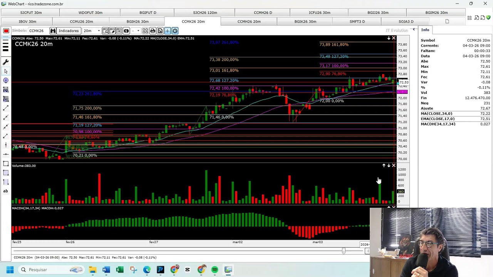Move the price pane down arrow

pos(389,38)
